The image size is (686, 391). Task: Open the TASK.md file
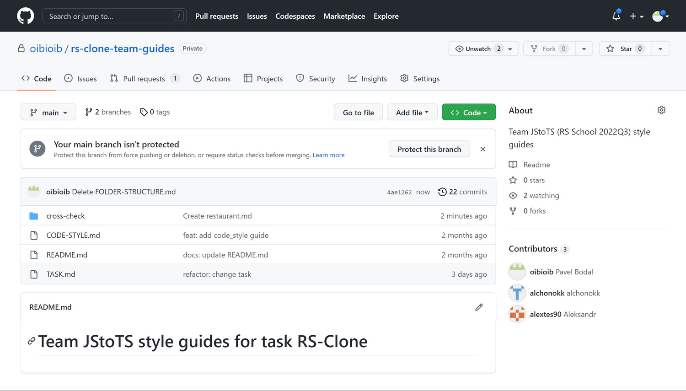click(61, 274)
